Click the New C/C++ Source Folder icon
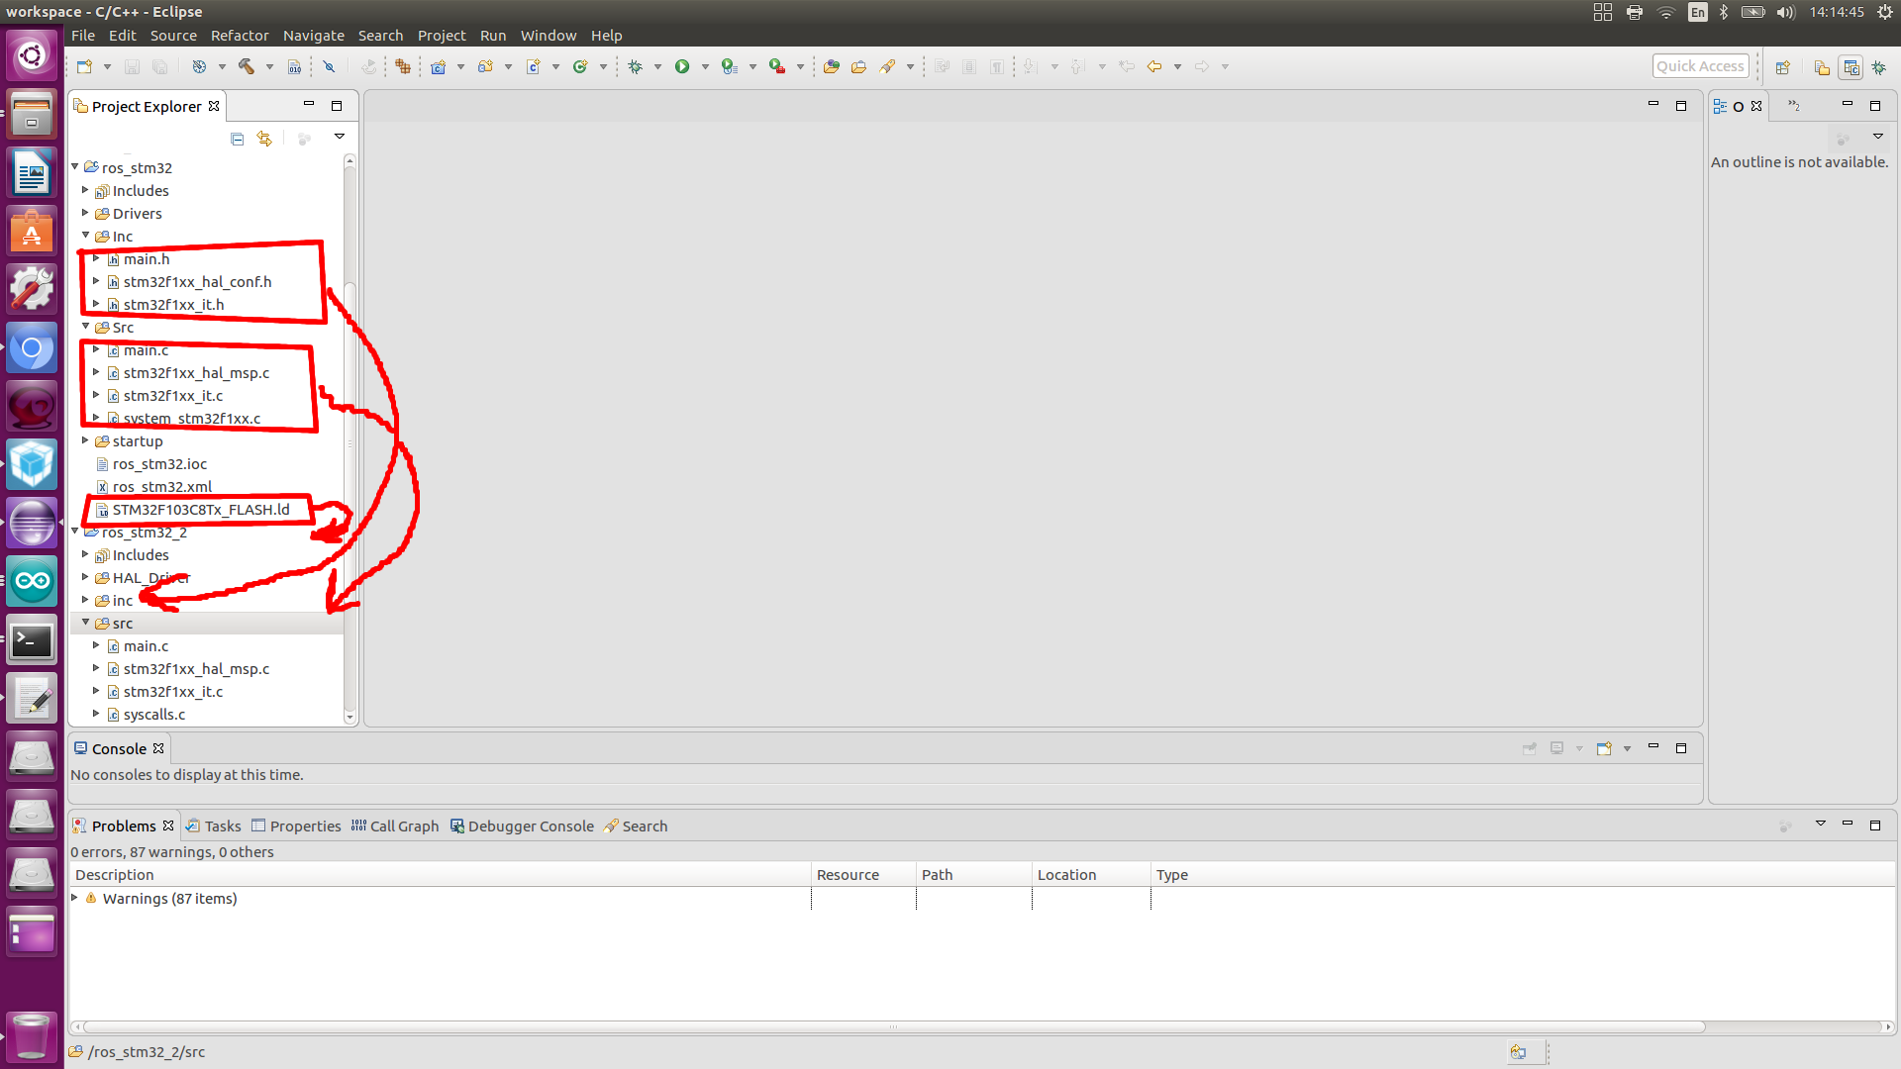This screenshot has height=1069, width=1901. point(486,66)
